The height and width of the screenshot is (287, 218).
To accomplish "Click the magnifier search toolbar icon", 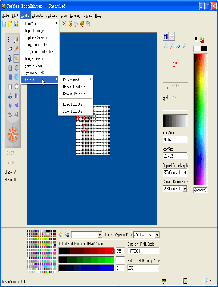I will 76,24.
